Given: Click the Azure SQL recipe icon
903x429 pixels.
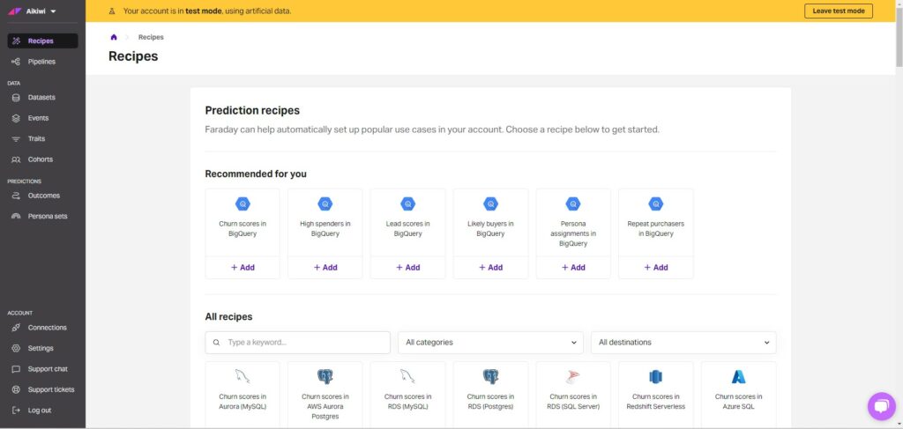Looking at the screenshot, I should click(x=738, y=377).
